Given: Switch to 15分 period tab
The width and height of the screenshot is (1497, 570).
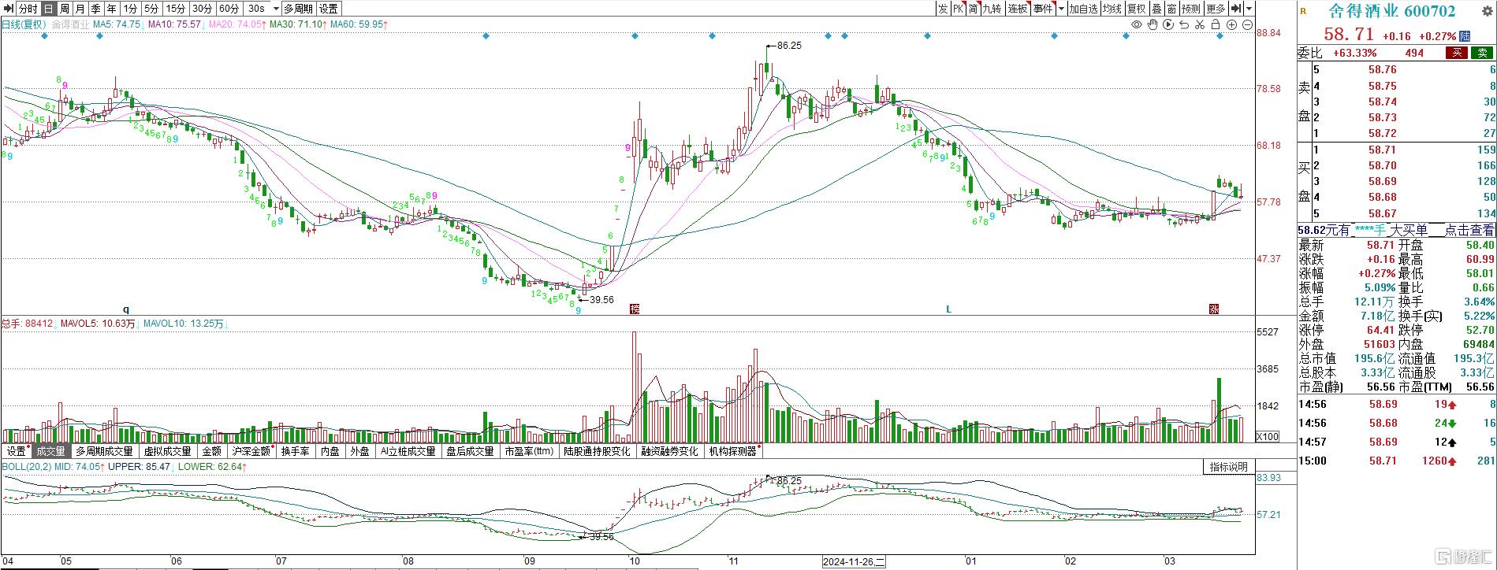Looking at the screenshot, I should pos(176,9).
